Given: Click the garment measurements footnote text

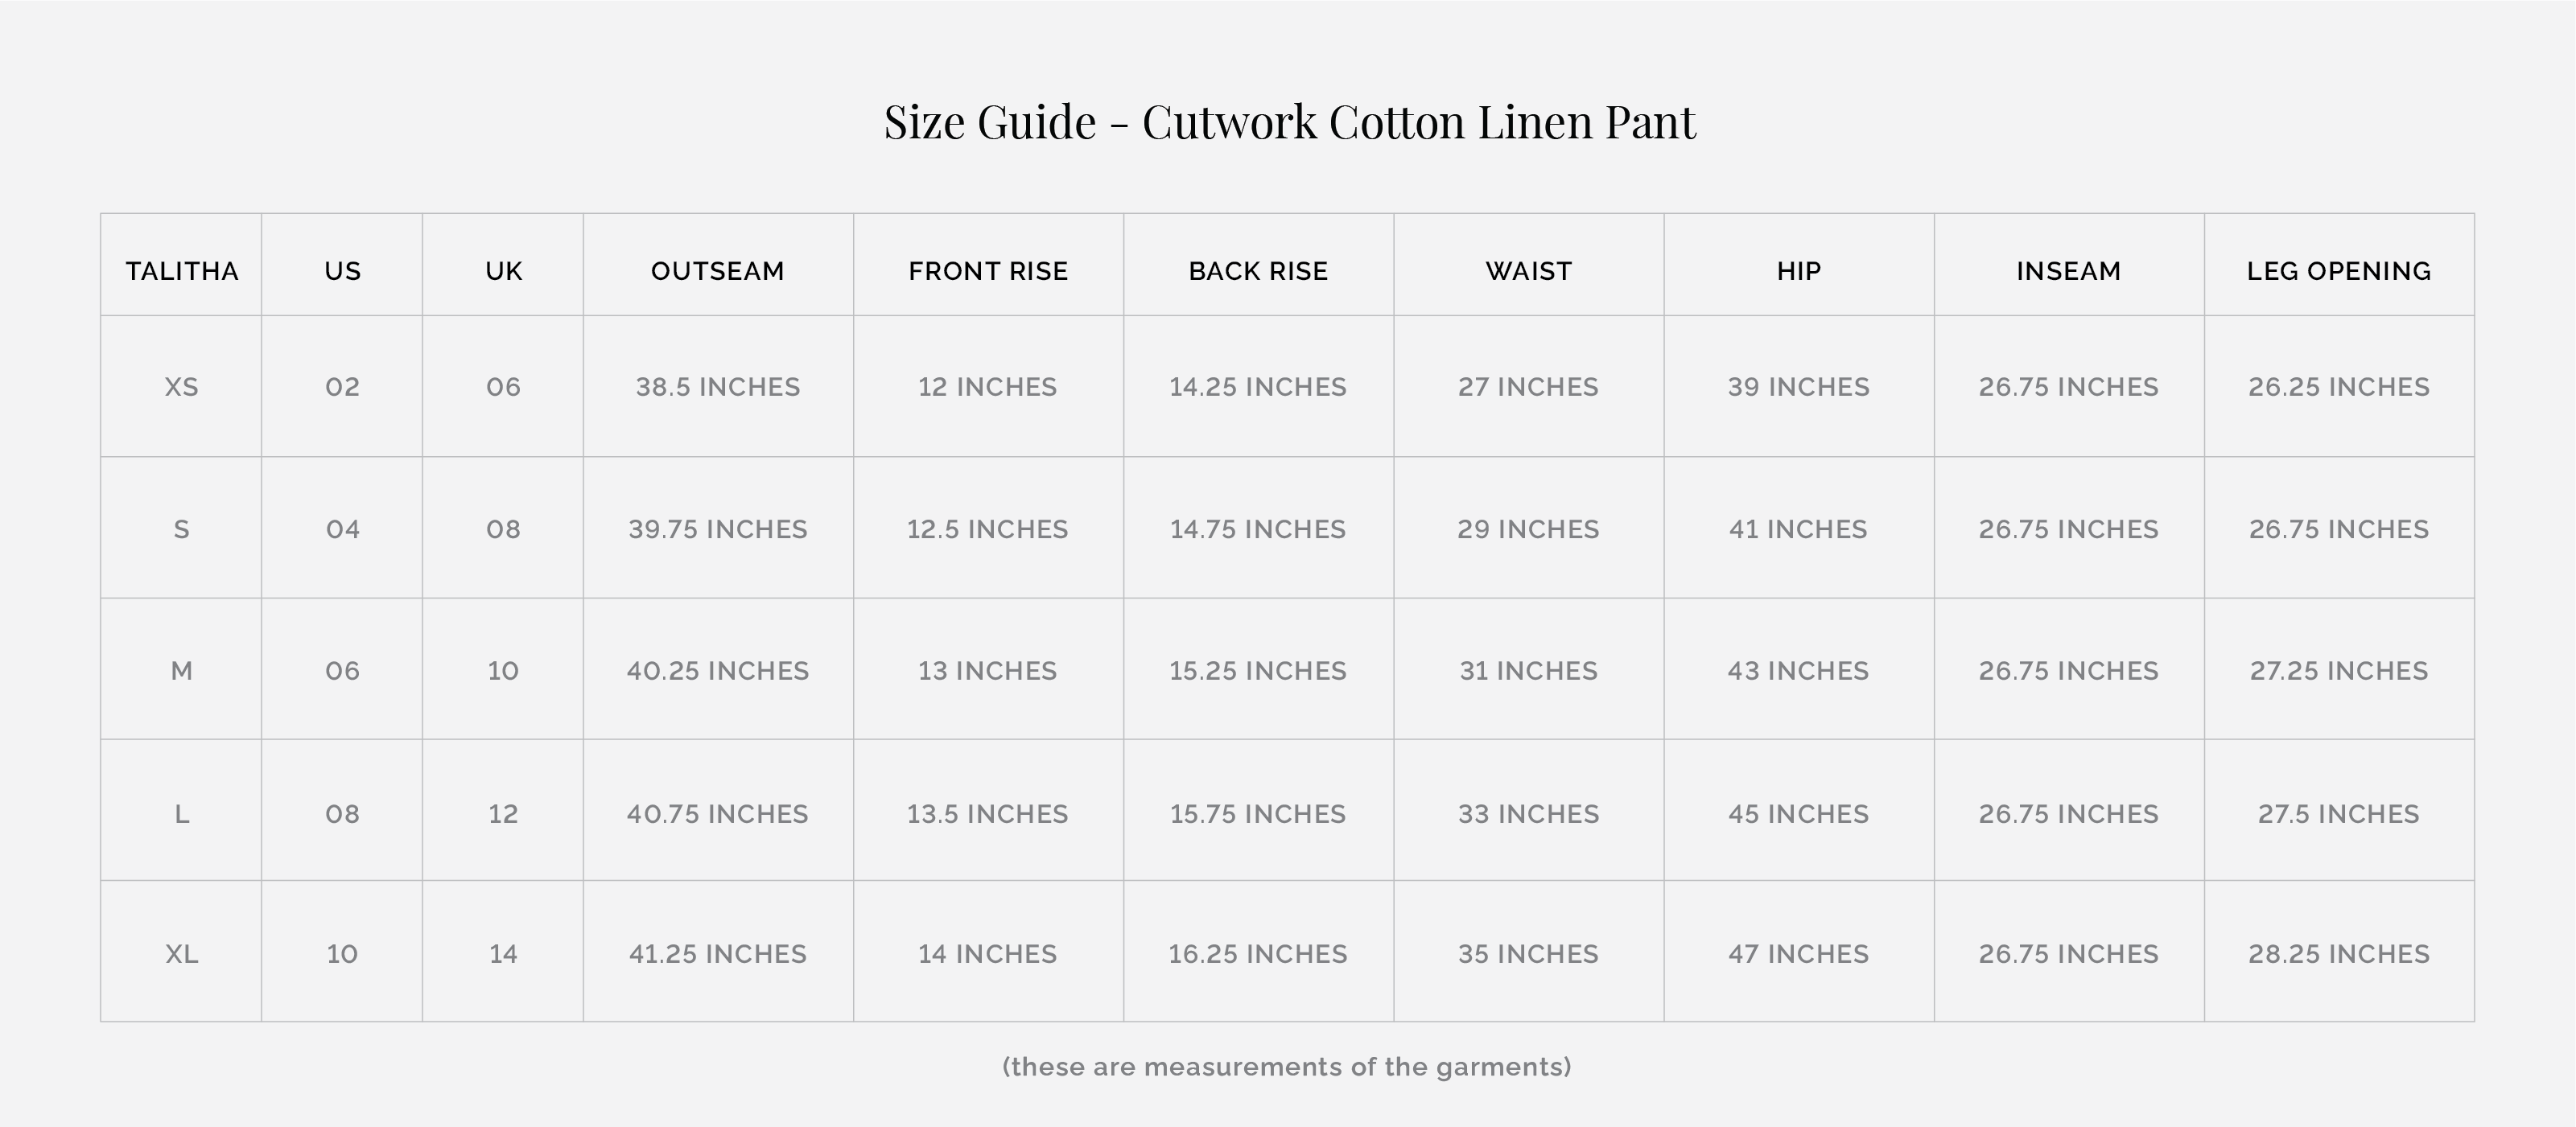Looking at the screenshot, I should coord(1287,1067).
